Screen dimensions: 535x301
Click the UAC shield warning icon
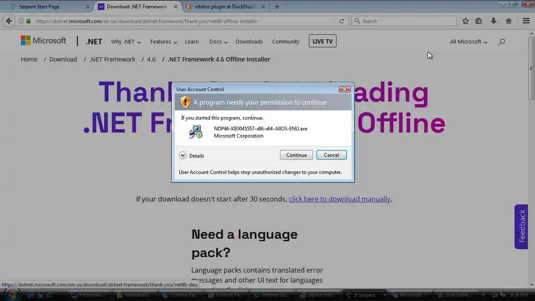185,102
